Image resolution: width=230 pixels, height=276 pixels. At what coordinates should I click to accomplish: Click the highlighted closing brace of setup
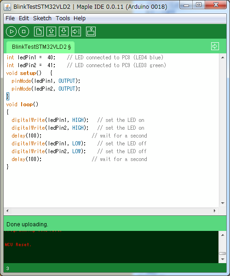pos(7,97)
